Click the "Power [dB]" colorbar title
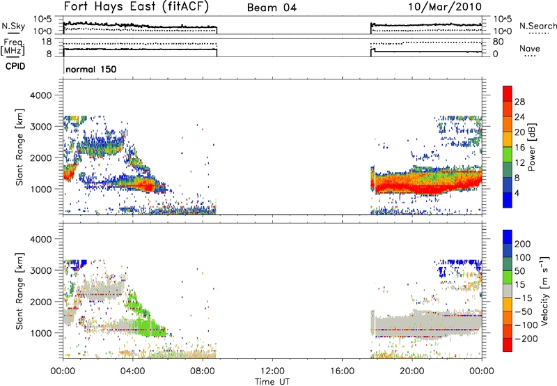This screenshot has height=386, width=557. [531, 147]
